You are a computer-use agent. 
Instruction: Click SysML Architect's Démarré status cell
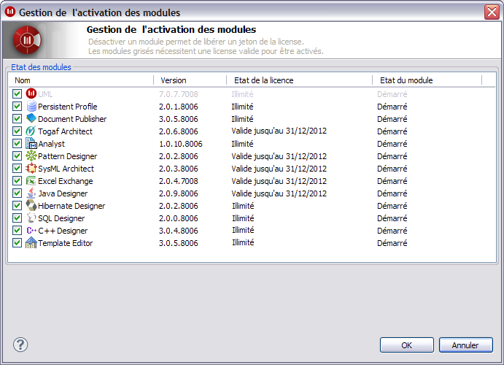[x=392, y=169]
